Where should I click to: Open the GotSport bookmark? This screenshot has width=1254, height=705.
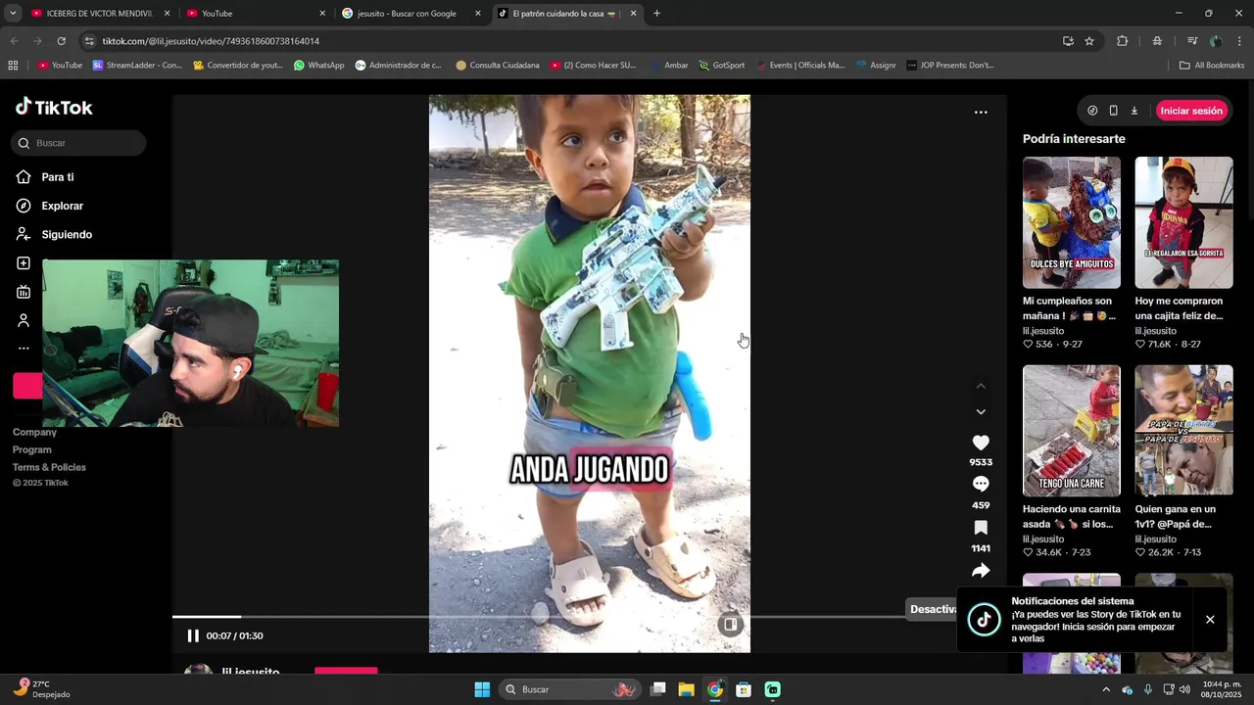tap(722, 66)
